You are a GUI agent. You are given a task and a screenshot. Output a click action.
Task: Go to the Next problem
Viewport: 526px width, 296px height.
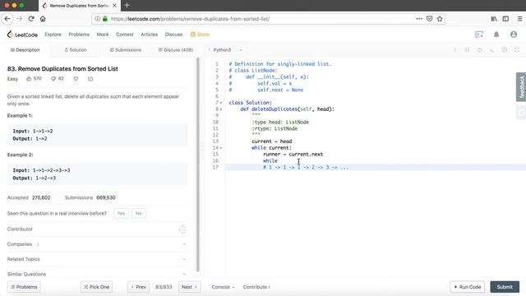pyautogui.click(x=190, y=287)
